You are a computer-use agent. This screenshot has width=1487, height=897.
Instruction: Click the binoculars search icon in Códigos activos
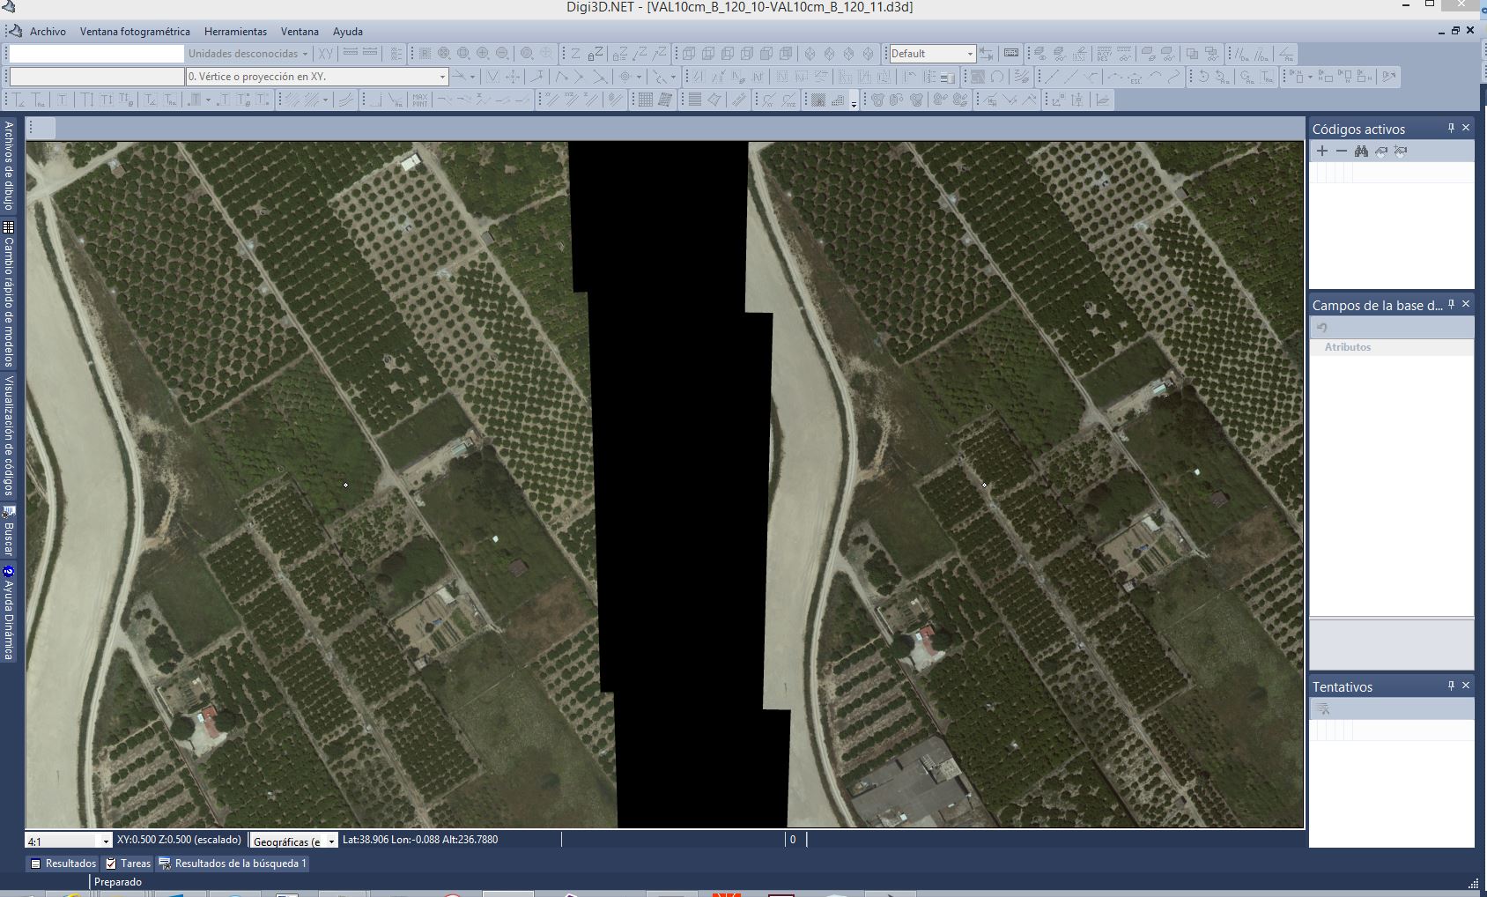click(1361, 151)
